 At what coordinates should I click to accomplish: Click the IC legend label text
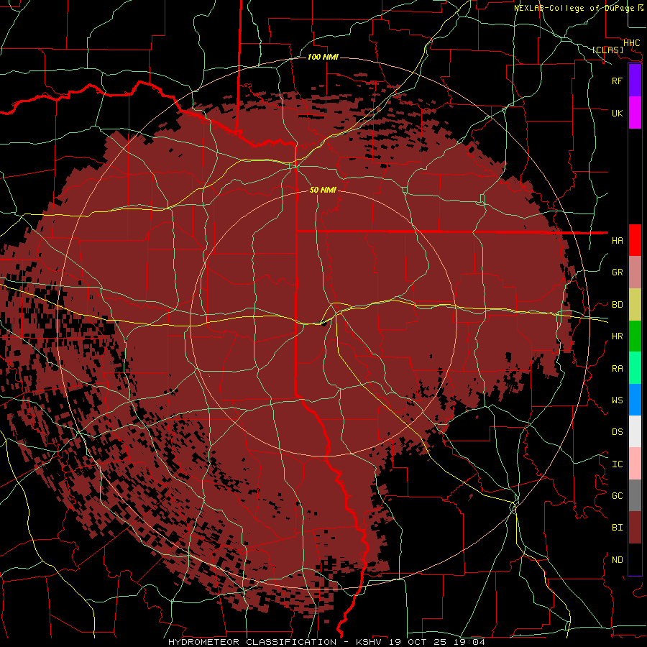617,464
